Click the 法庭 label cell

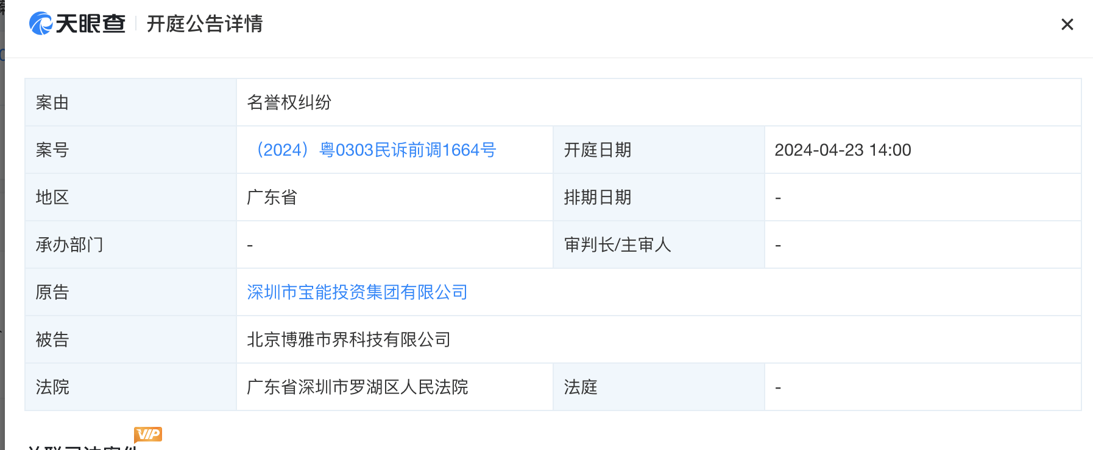coord(580,387)
